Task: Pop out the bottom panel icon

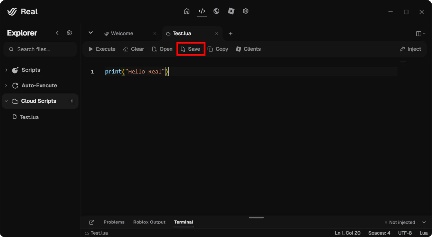Action: tap(92, 222)
